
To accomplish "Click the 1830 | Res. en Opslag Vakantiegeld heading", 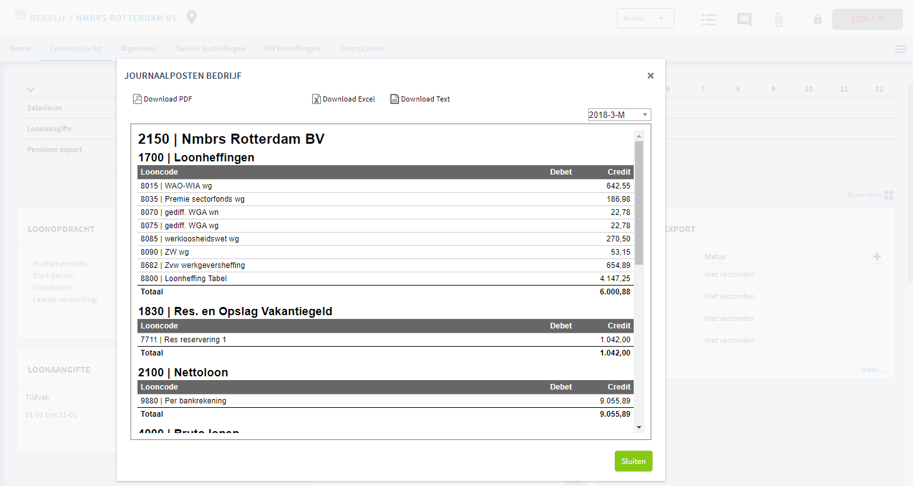I will [x=235, y=311].
